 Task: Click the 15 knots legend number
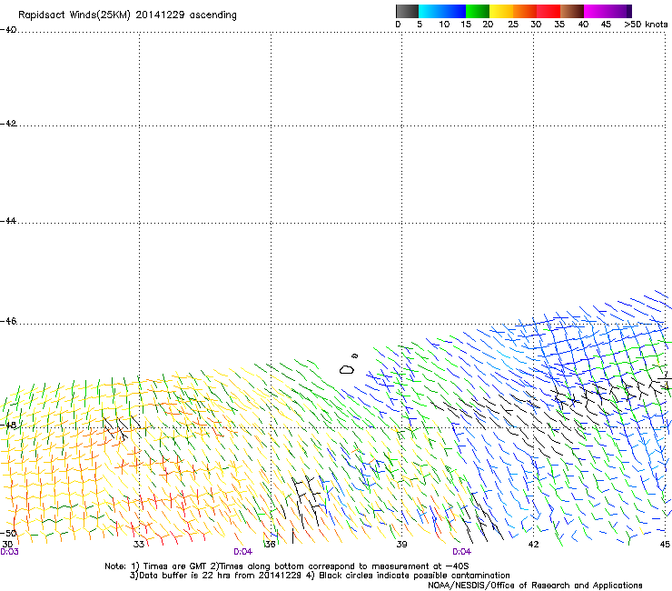tap(466, 25)
